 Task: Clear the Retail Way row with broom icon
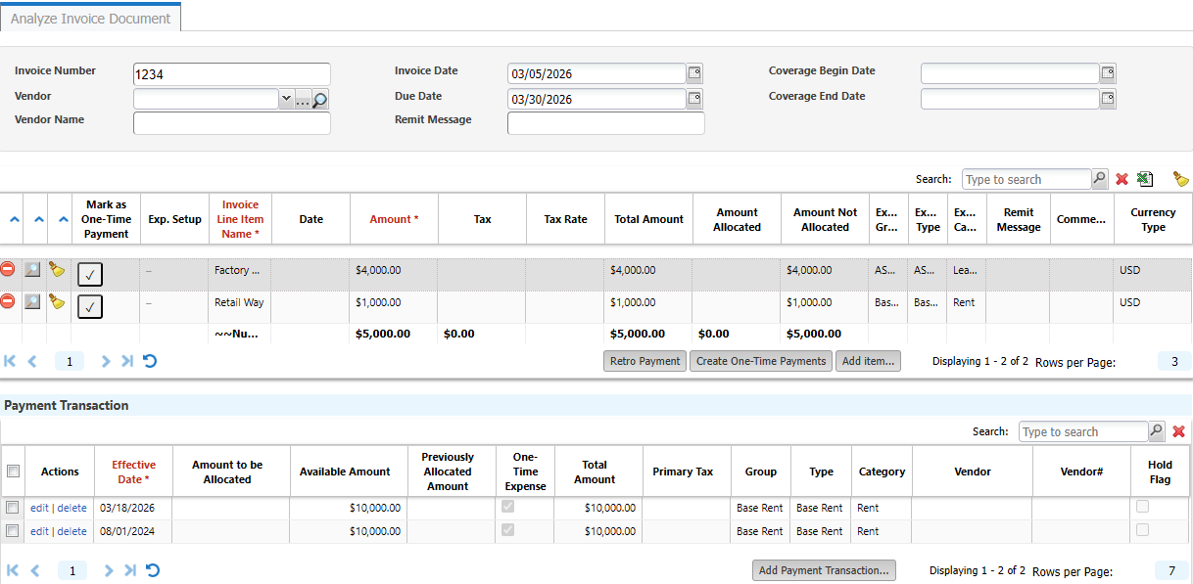[58, 301]
